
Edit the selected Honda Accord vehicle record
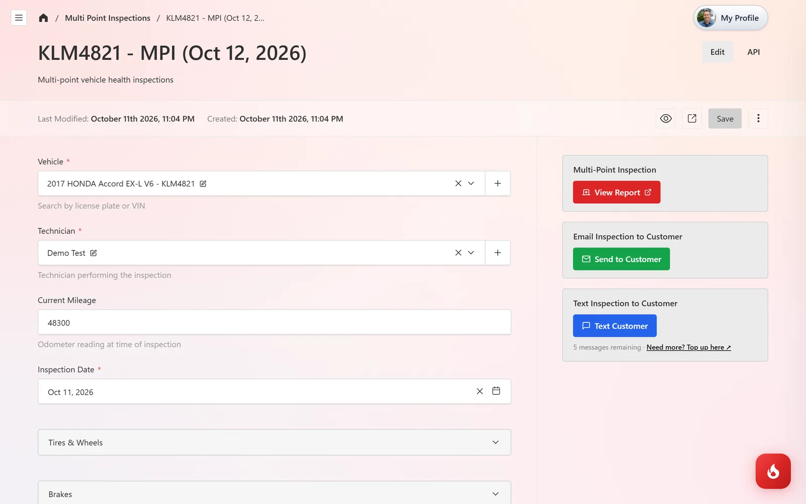(x=203, y=183)
